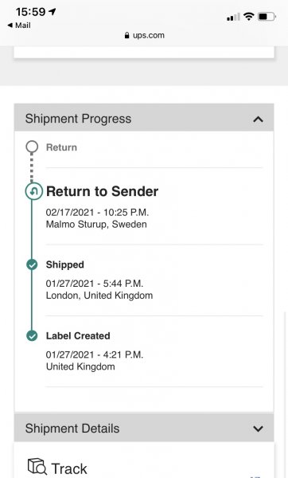Tap the Shipped checkmark icon

pyautogui.click(x=32, y=264)
